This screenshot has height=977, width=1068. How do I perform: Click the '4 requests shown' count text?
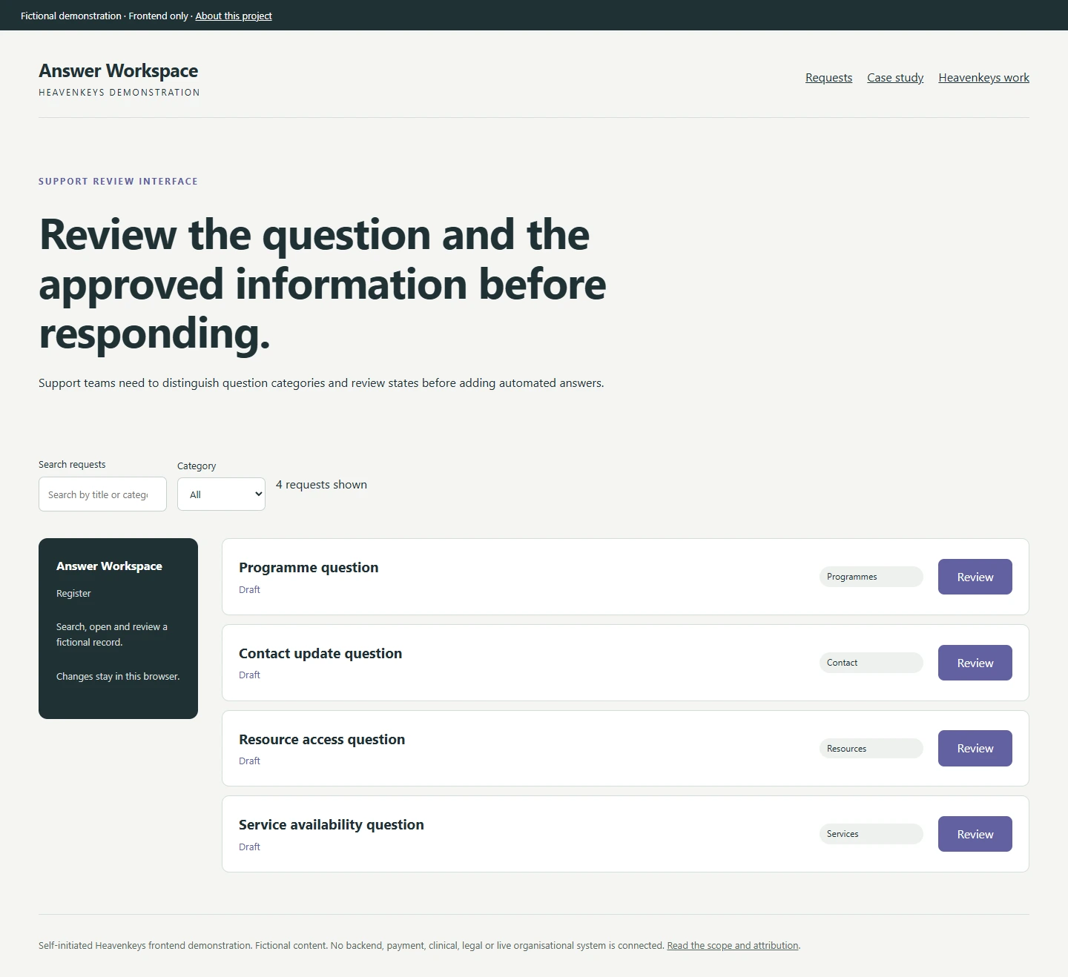coord(321,485)
